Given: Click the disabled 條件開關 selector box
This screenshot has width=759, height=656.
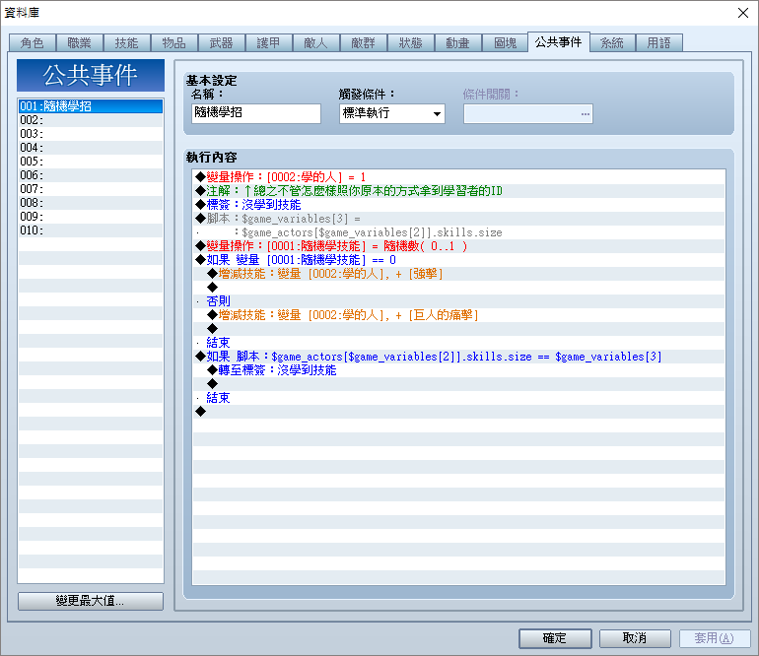Looking at the screenshot, I should tap(528, 113).
